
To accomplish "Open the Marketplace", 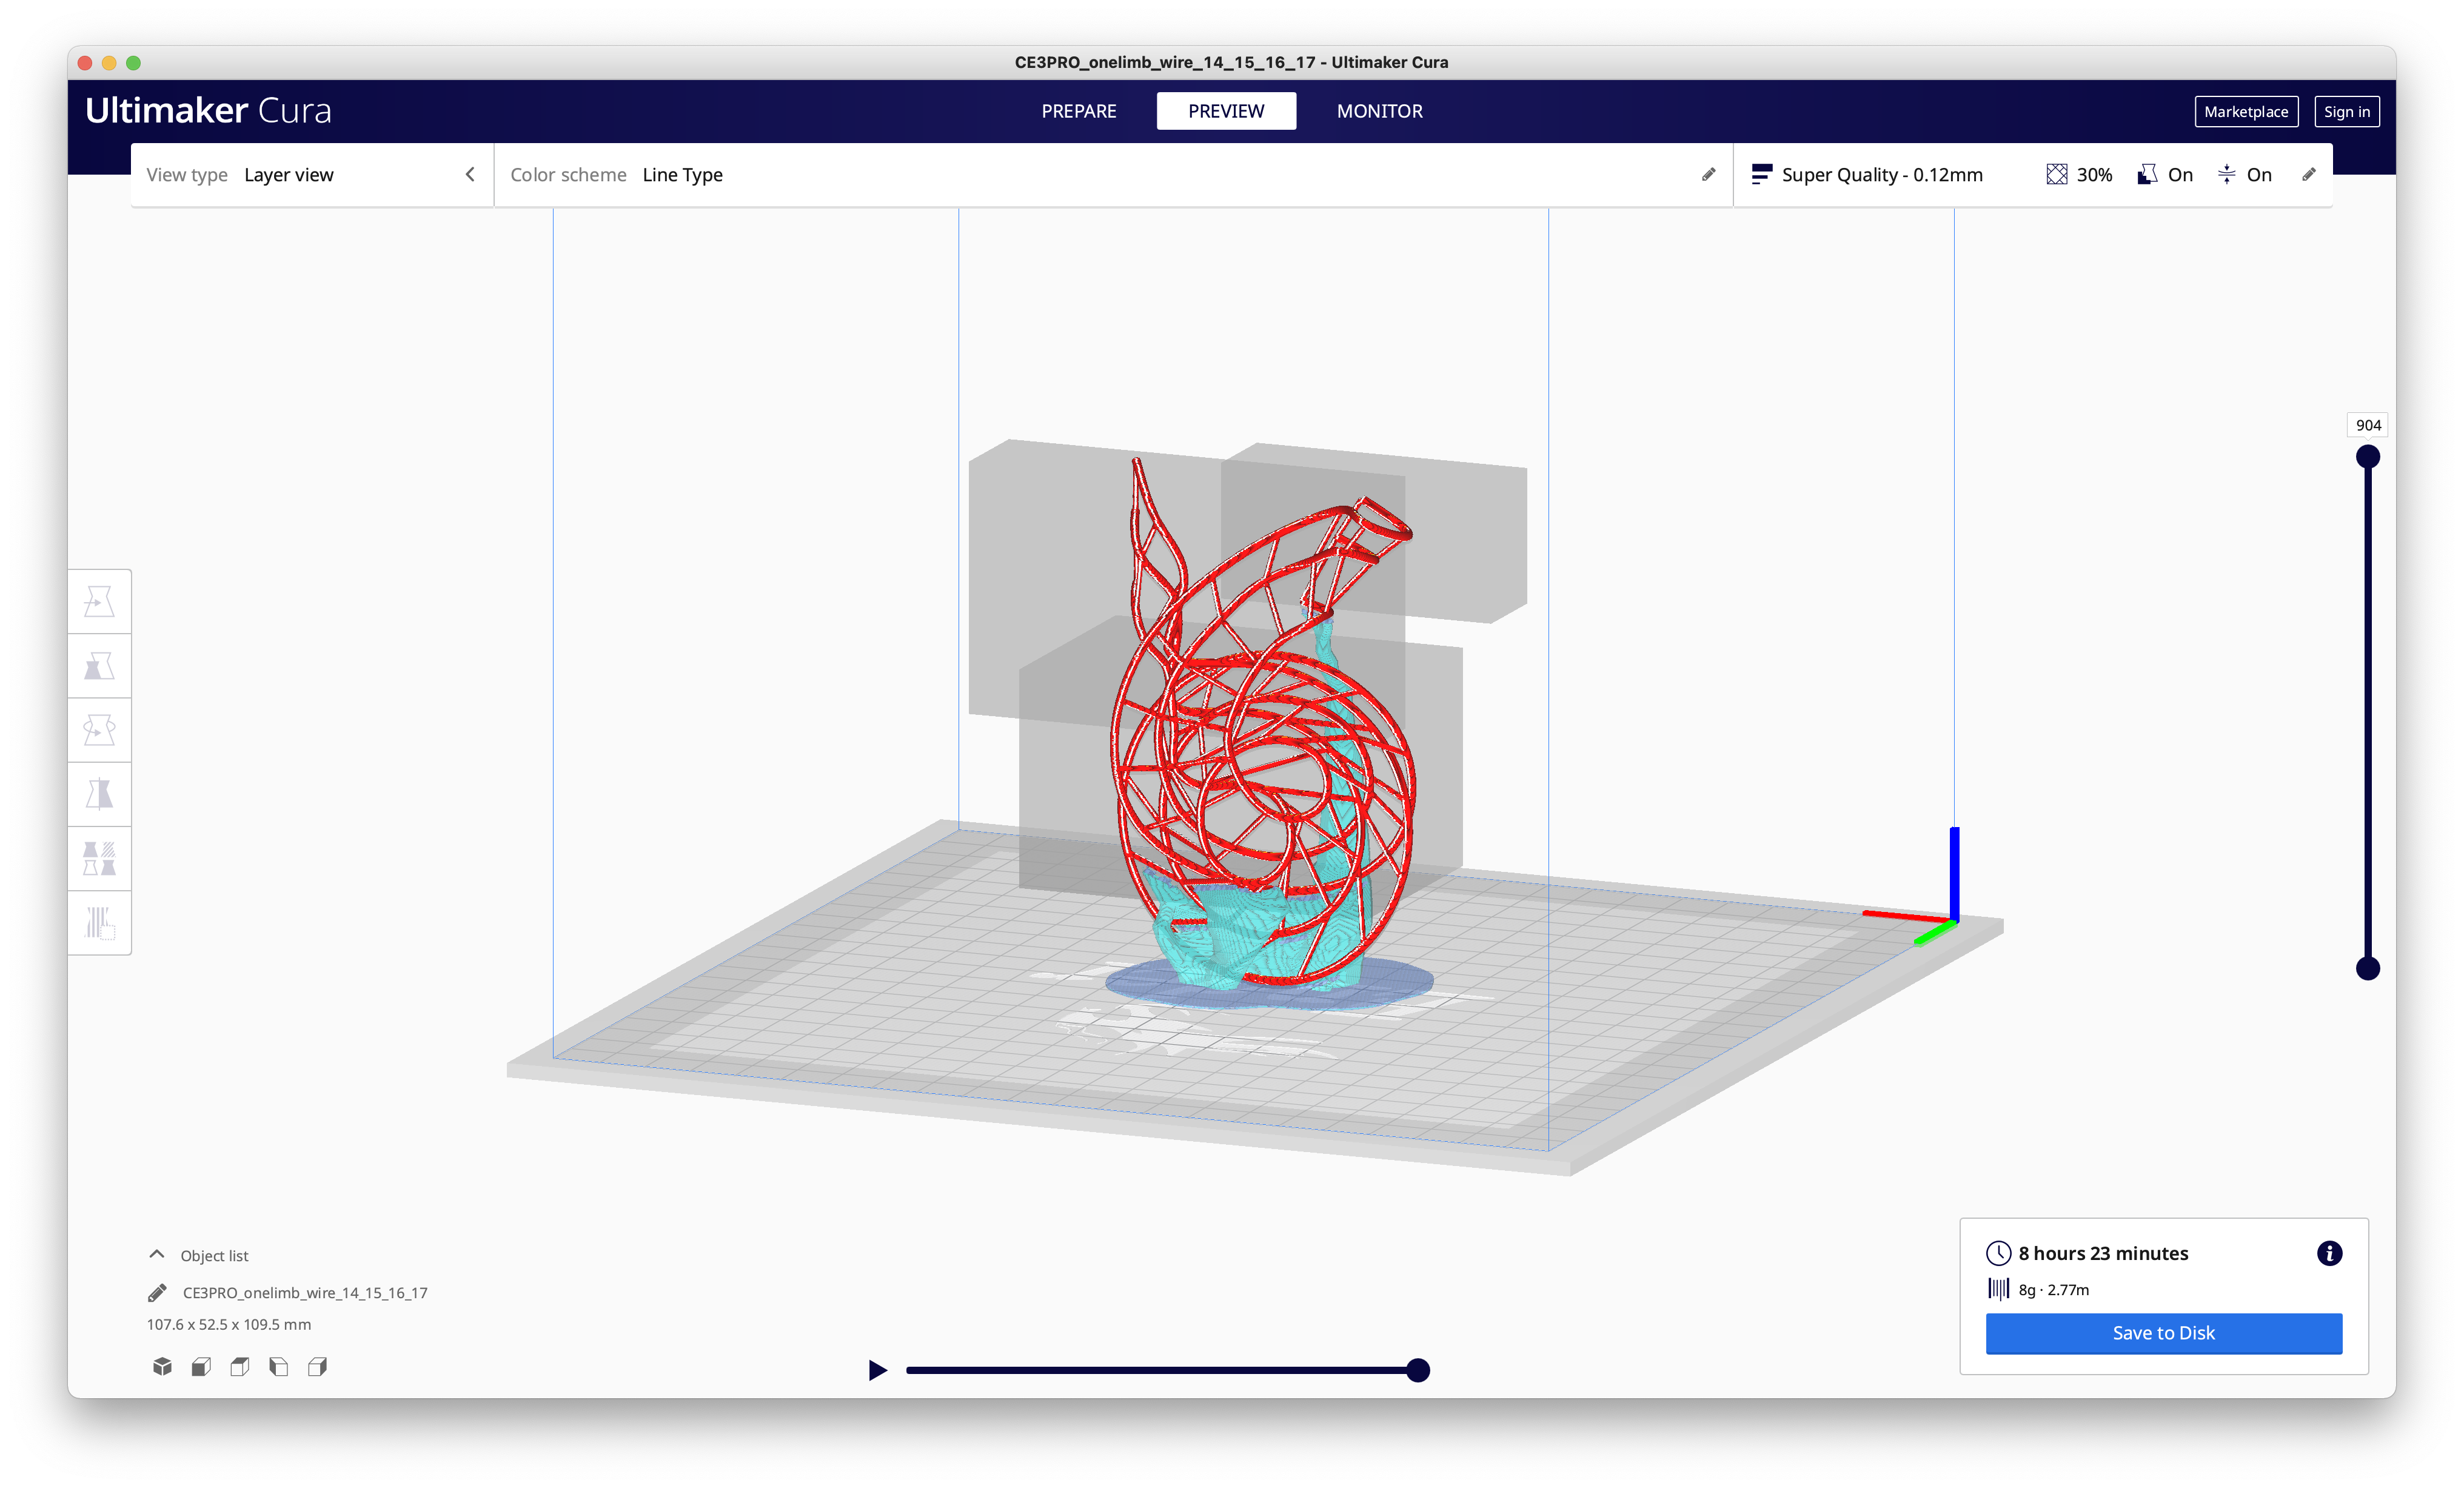I will click(x=2245, y=112).
